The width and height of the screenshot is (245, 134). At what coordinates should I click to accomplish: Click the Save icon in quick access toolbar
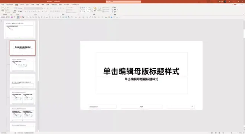click(12, 17)
